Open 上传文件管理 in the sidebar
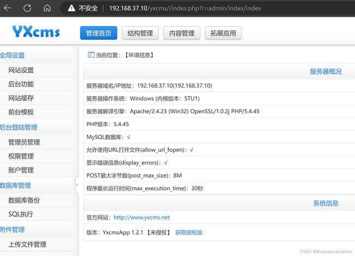Viewport: 355px width, 256px height. pos(27,244)
